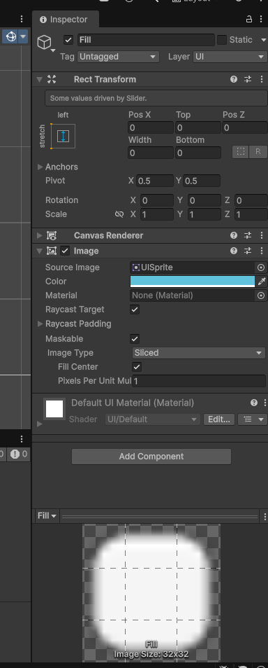The image size is (268, 668).
Task: Uncheck Raycast Target
Action: pyautogui.click(x=135, y=309)
